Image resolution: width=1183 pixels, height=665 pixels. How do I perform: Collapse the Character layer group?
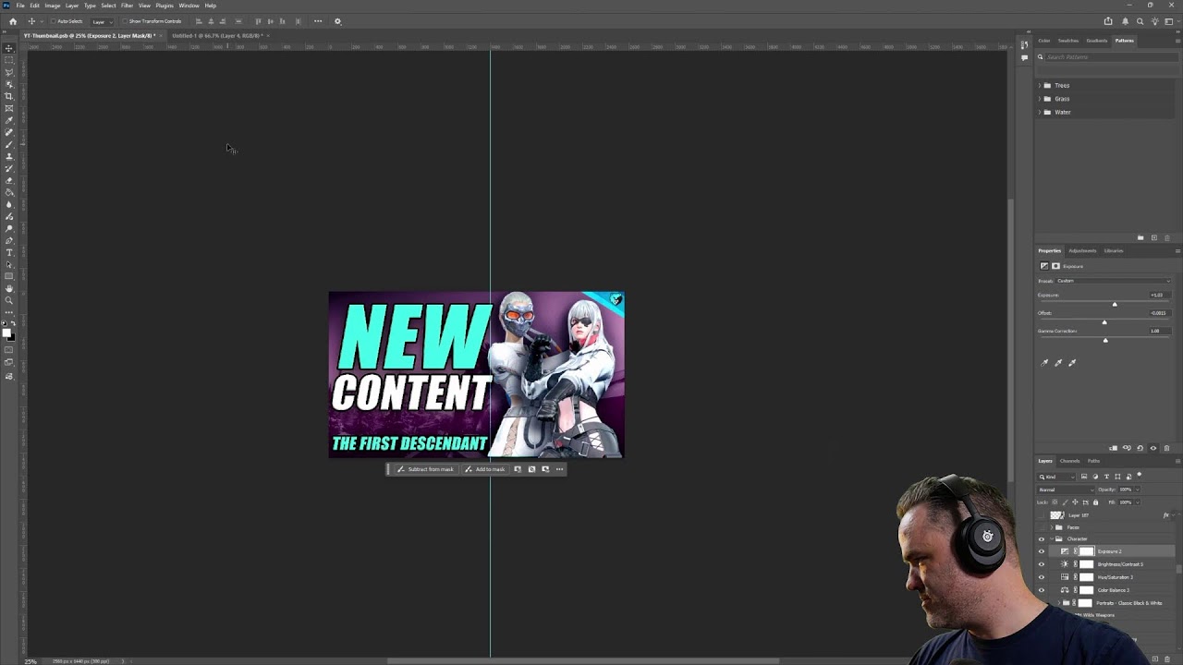point(1052,539)
